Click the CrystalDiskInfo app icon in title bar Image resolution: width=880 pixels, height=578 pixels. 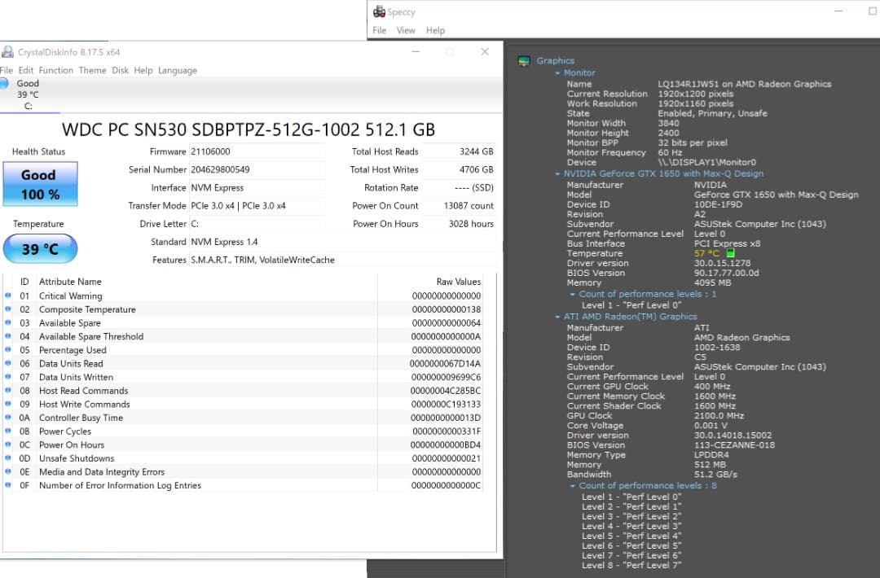[x=7, y=52]
